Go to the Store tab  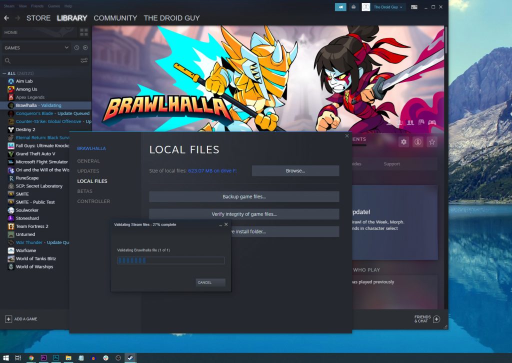coord(38,18)
